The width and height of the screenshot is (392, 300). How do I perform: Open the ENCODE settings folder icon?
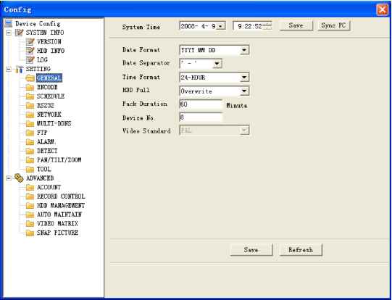30,87
